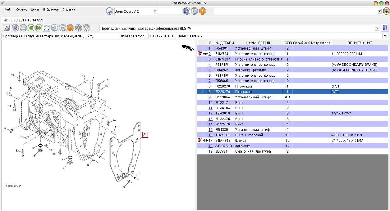Screen dimensions: 390x211
Task: Click the № ДЕТАЛИ column header
Action: pos(225,43)
